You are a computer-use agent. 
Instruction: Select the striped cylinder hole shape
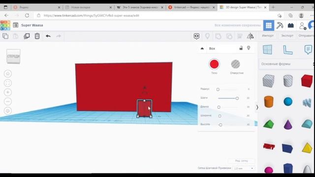coord(288,81)
